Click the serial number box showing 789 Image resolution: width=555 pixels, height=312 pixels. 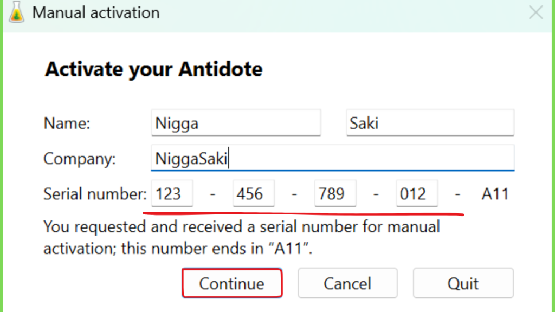[335, 193]
